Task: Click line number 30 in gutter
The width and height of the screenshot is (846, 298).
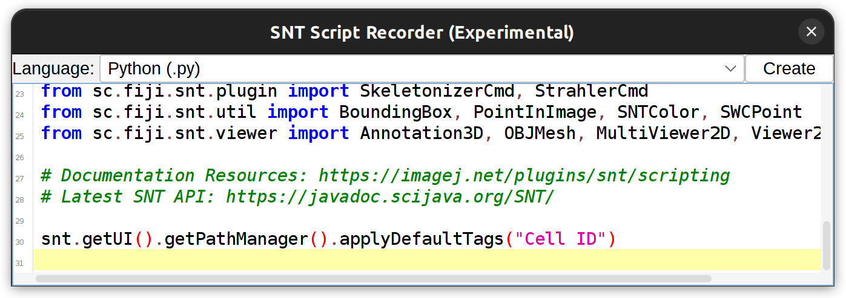Action: click(x=19, y=242)
